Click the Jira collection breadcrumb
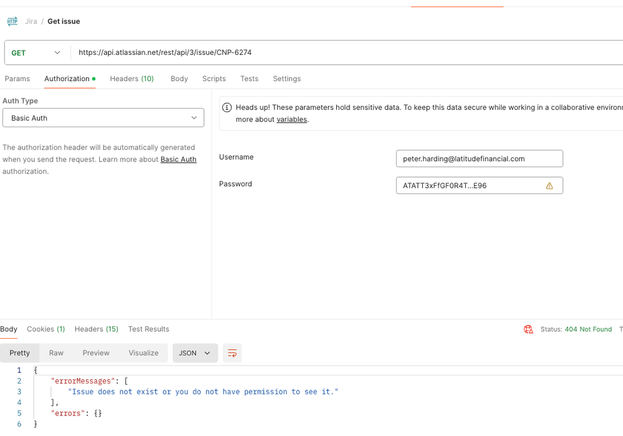This screenshot has height=436, width=623. coord(31,21)
